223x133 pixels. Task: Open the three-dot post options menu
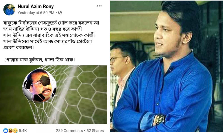point(99,6)
